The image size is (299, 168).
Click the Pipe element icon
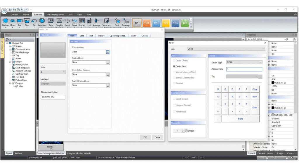point(27,22)
